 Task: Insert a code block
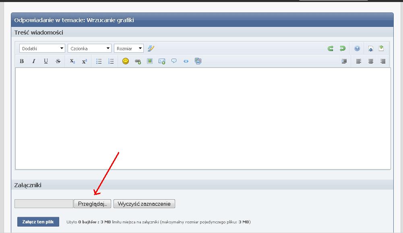186,61
